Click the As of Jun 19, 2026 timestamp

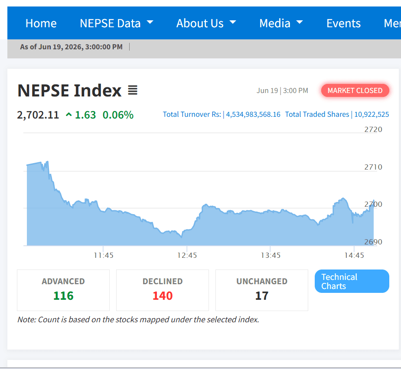[x=72, y=47]
